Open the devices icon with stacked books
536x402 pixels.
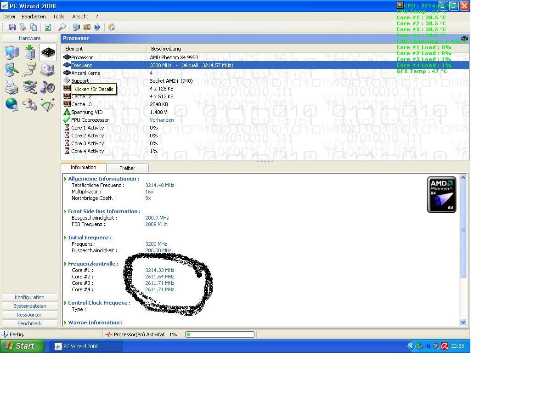(x=30, y=87)
